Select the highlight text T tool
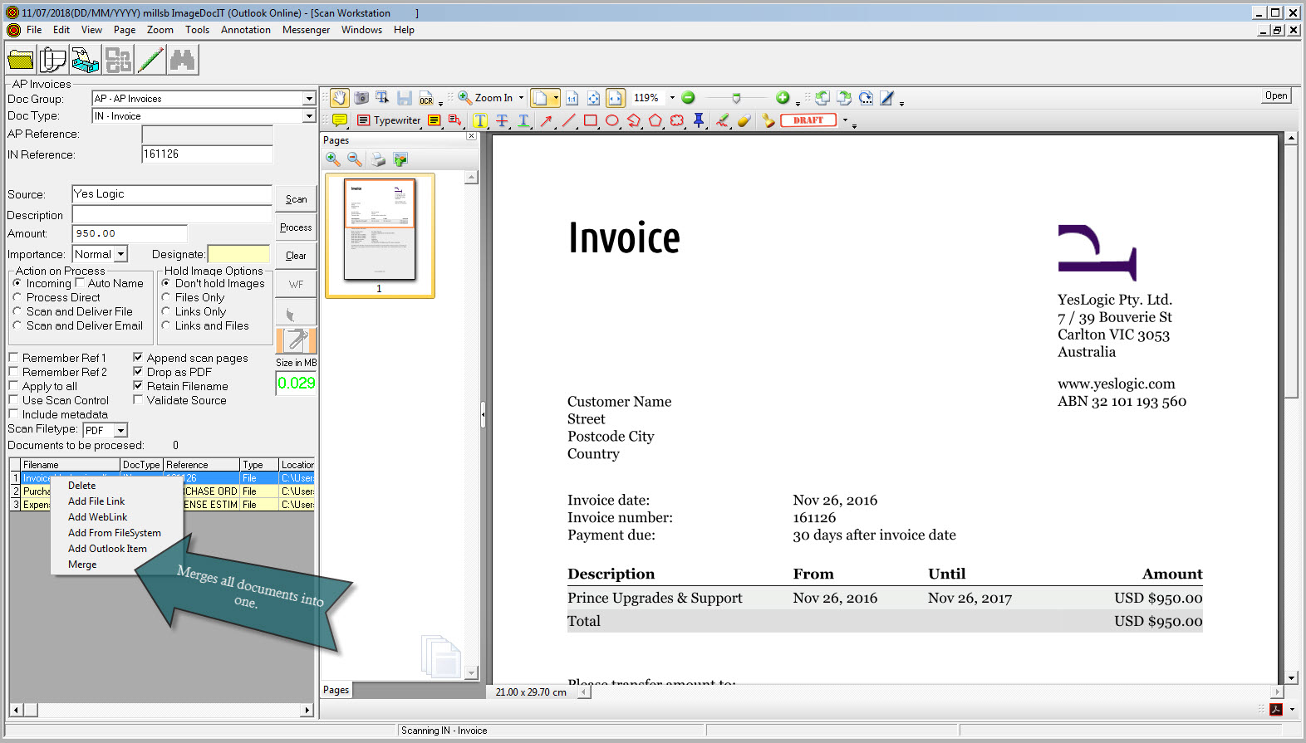 480,120
